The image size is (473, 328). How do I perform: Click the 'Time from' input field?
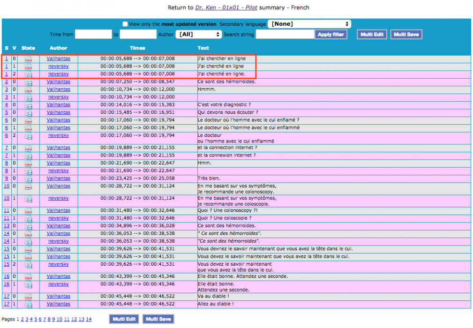pos(93,34)
